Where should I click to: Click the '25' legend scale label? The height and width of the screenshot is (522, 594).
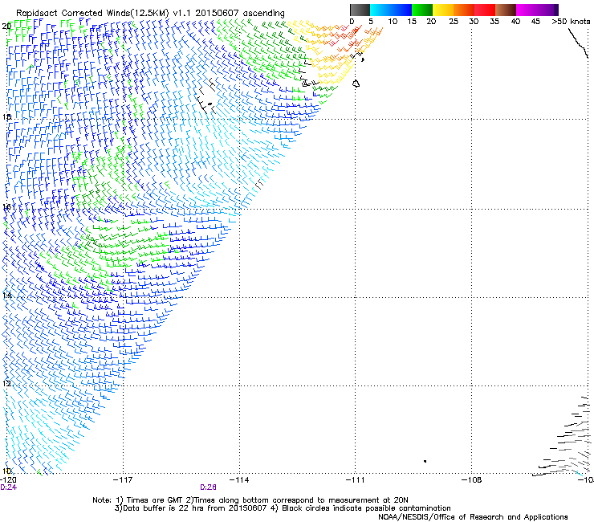click(x=454, y=22)
